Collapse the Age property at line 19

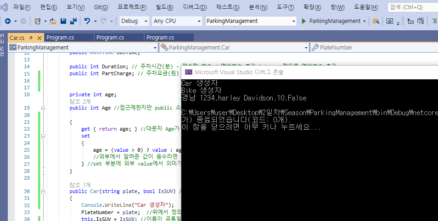(x=43, y=108)
